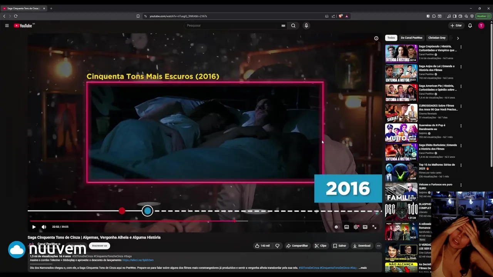
Task: Close the Saga Cinquenta Tons tab
Action: coord(44,8)
